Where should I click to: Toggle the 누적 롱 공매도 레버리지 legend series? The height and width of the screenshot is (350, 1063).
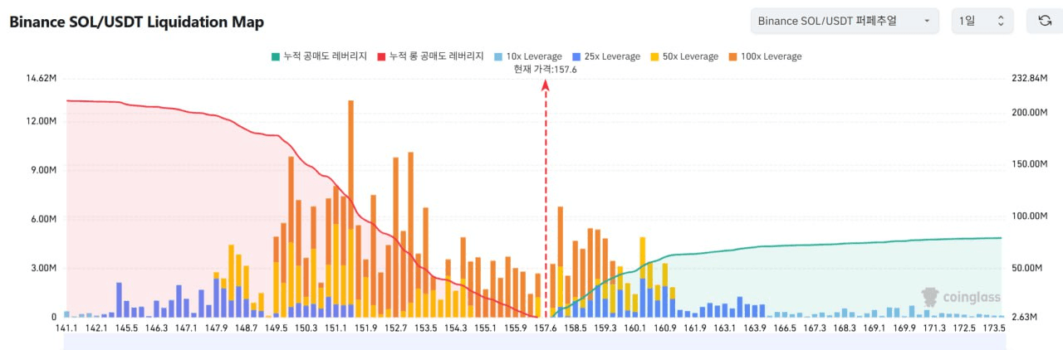pyautogui.click(x=430, y=56)
